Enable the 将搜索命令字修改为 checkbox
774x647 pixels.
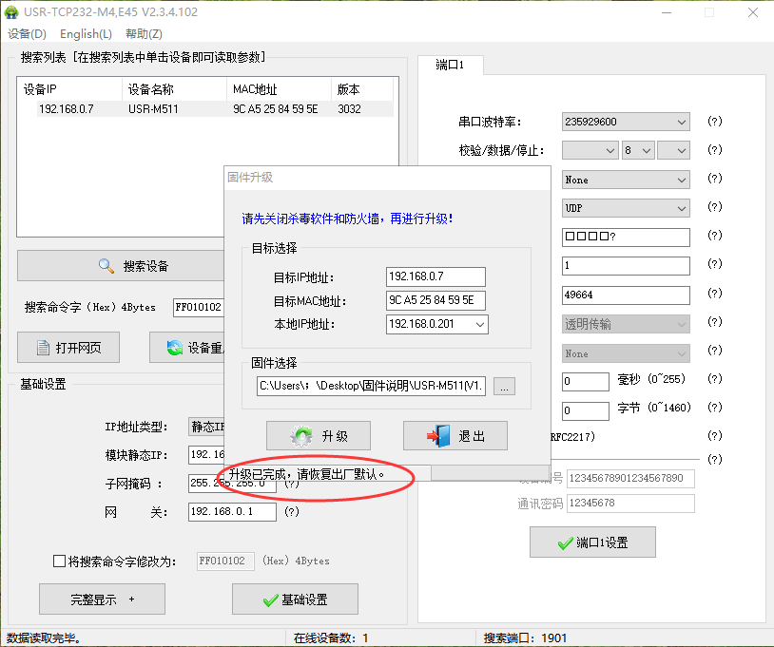(x=60, y=561)
